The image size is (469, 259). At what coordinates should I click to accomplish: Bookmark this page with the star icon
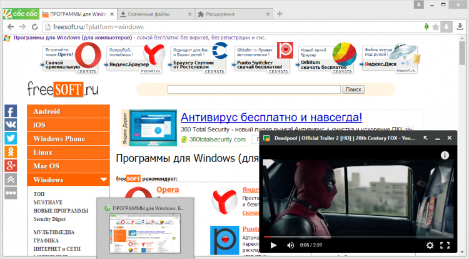click(x=436, y=27)
